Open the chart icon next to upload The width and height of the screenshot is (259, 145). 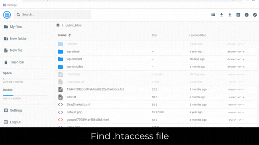238,15
